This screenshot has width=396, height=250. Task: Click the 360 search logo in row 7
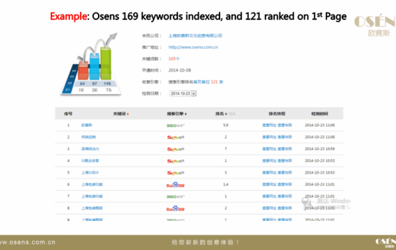[176, 197]
